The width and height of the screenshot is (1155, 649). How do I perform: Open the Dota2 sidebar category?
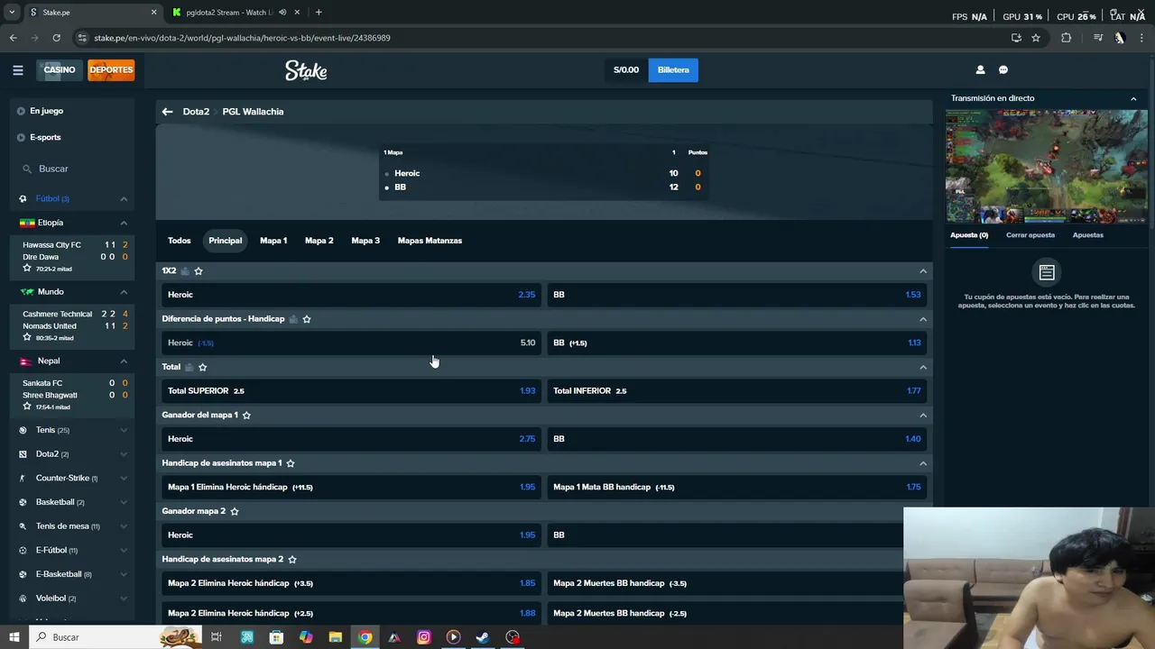coord(72,454)
